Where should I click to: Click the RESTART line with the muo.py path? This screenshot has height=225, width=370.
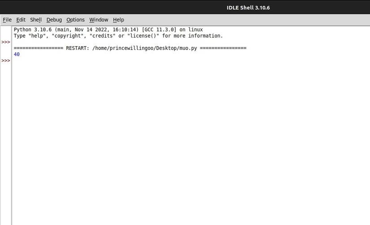click(x=130, y=48)
